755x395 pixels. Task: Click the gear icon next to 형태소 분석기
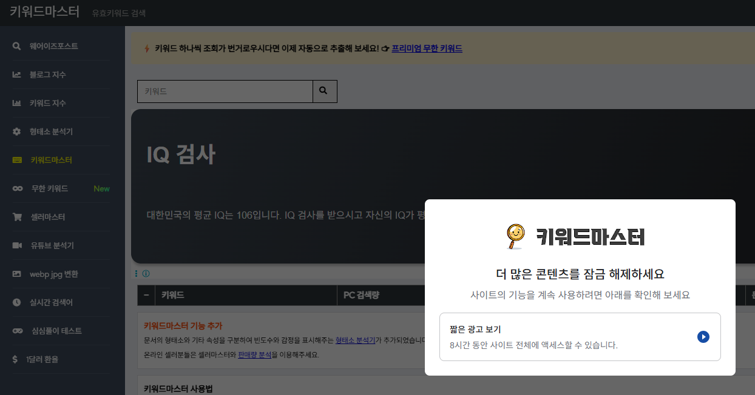[16, 131]
